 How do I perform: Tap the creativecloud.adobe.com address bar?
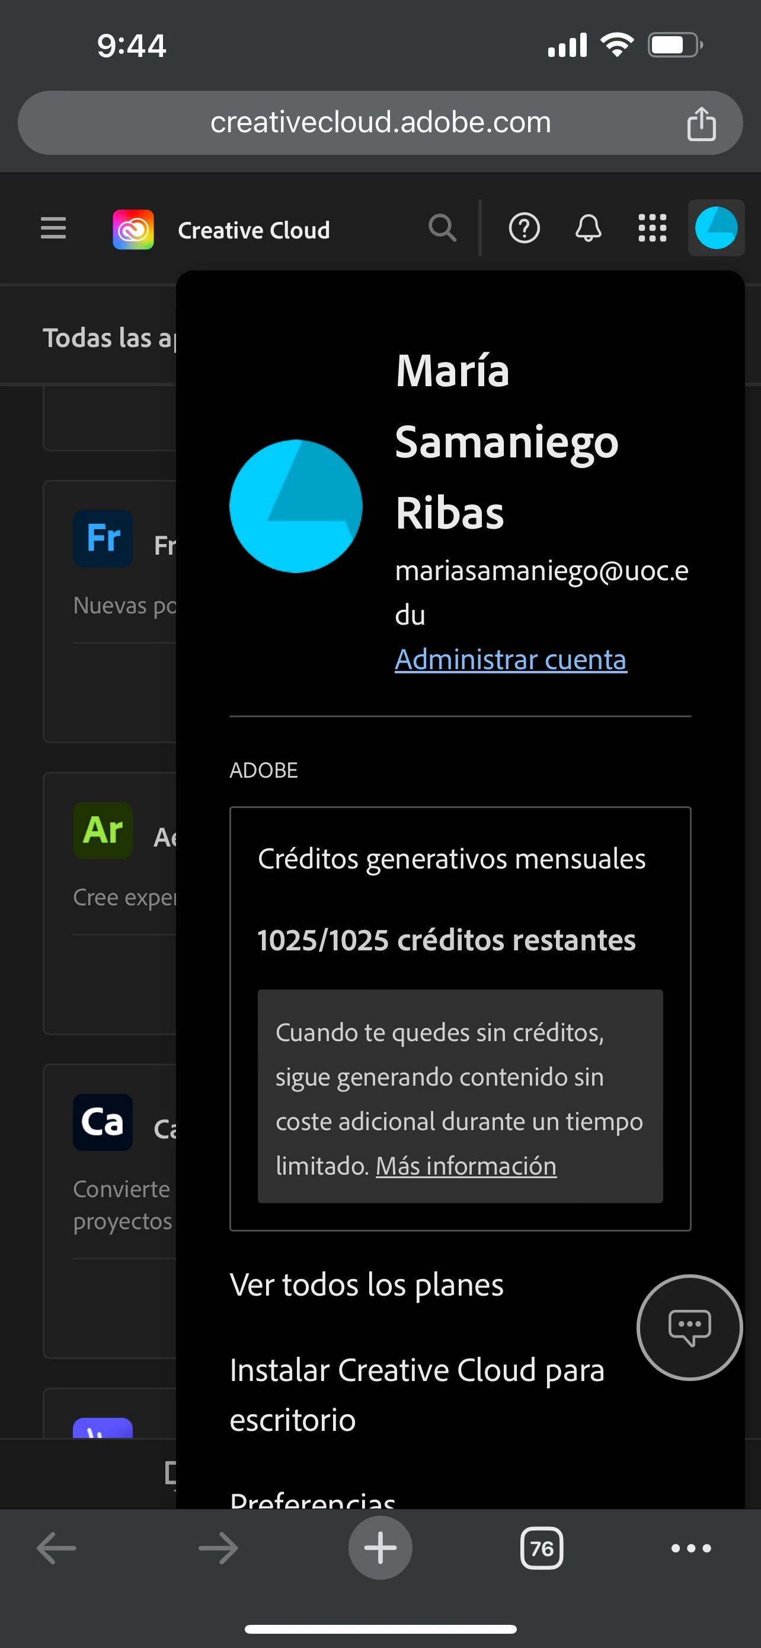pos(380,123)
